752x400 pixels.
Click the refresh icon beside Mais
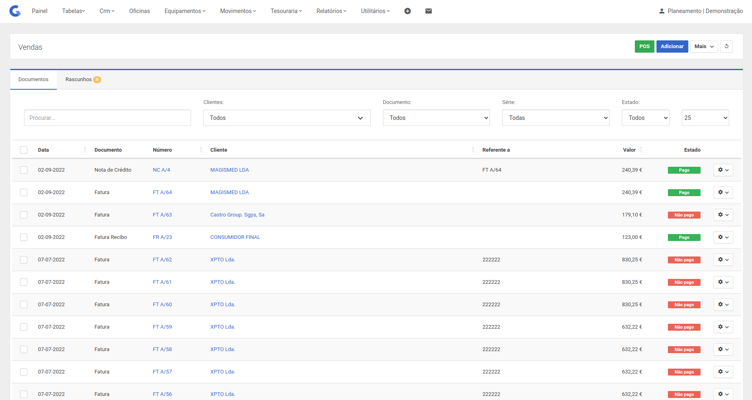[726, 46]
